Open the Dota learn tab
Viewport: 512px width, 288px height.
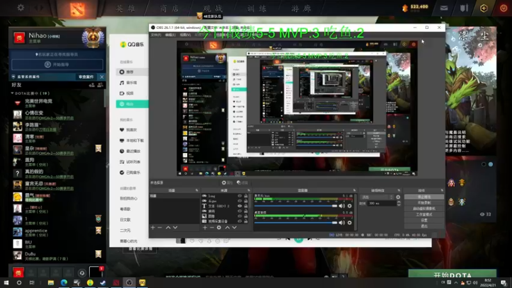(x=257, y=8)
